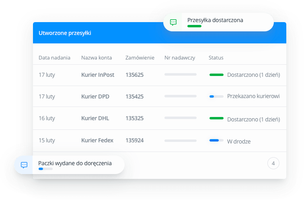Click the 'W drodze' status progress bar
The width and height of the screenshot is (308, 201).
(216, 140)
